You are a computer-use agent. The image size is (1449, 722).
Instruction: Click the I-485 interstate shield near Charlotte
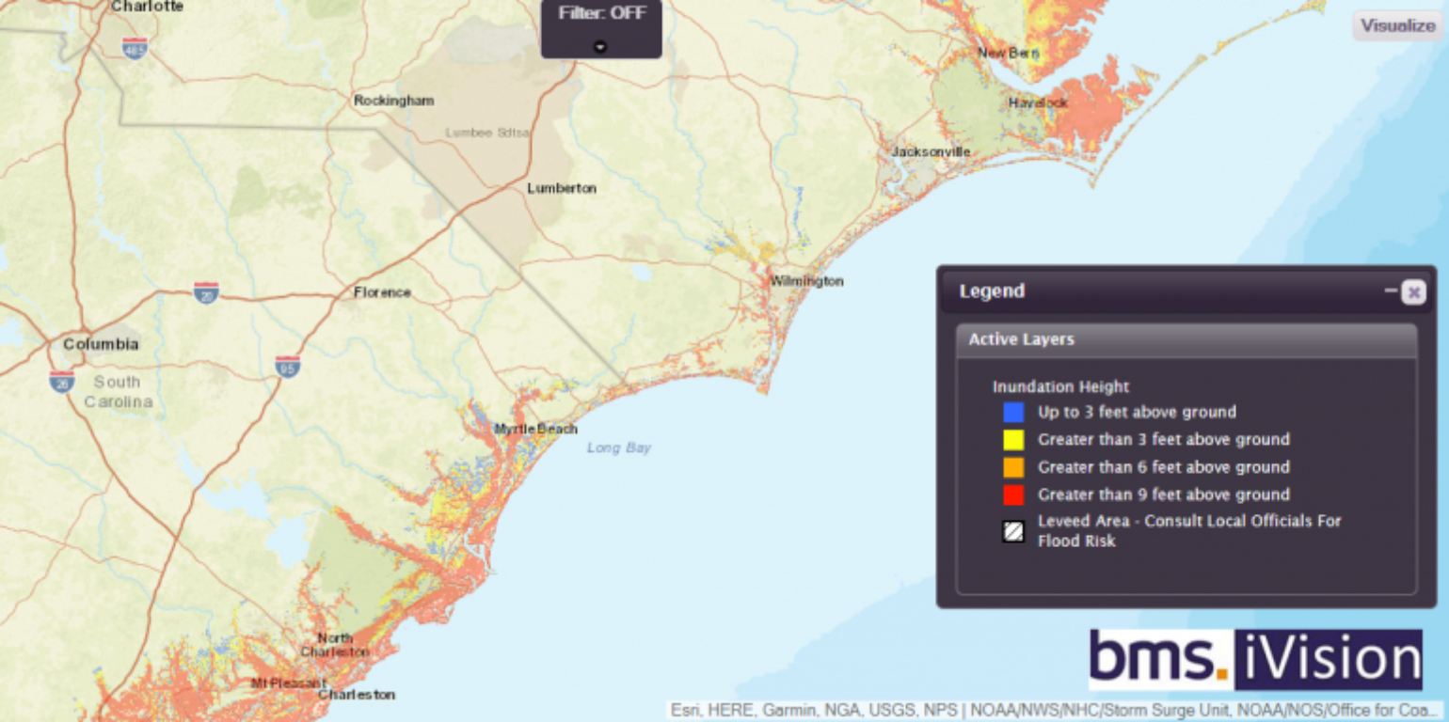pyautogui.click(x=135, y=49)
